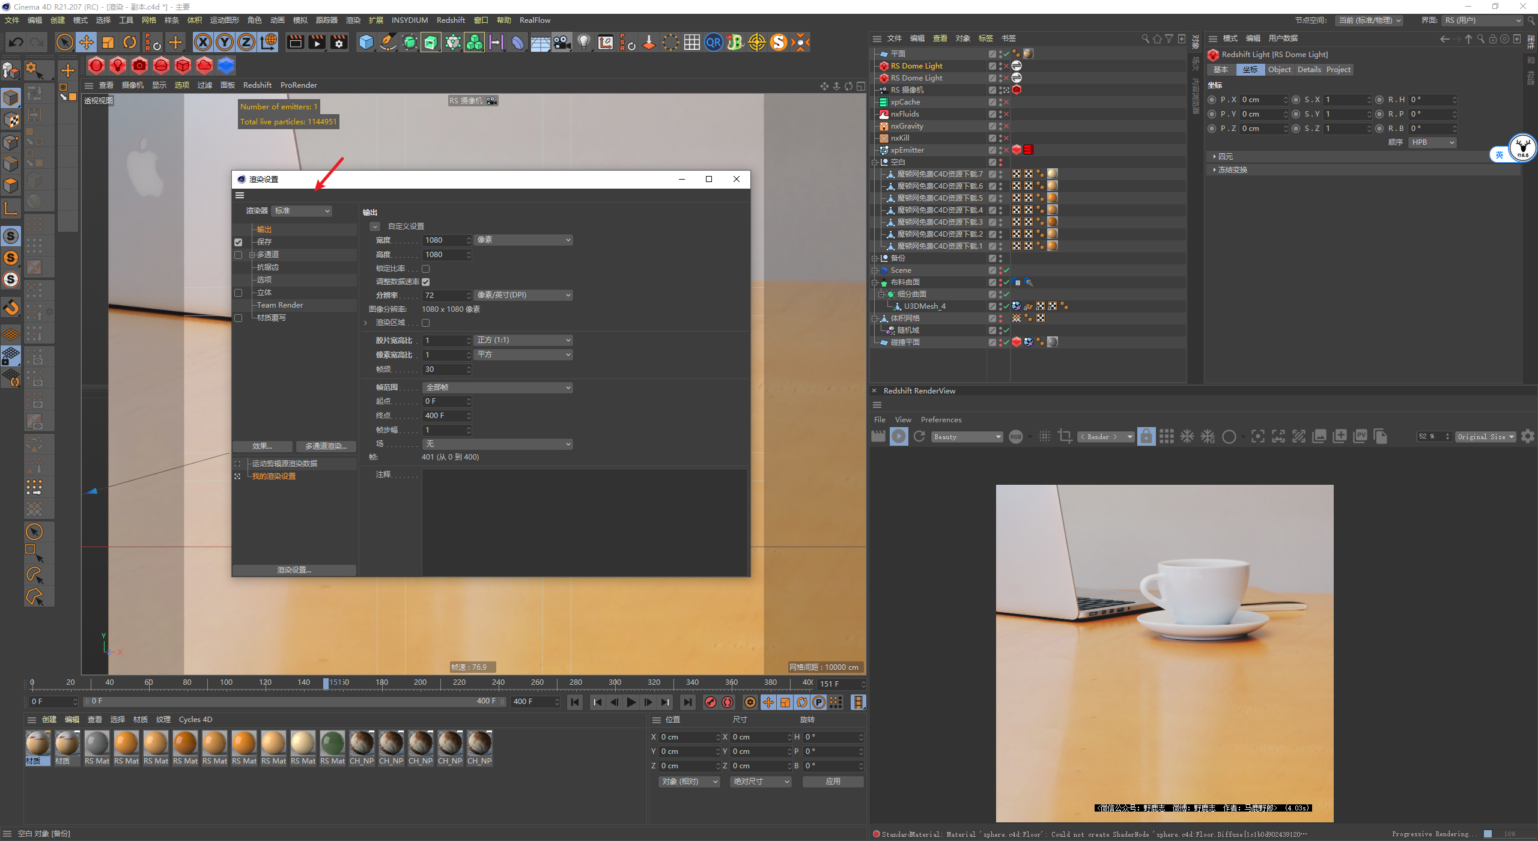Switch to the Details tab
This screenshot has height=841, width=1538.
click(x=1309, y=70)
